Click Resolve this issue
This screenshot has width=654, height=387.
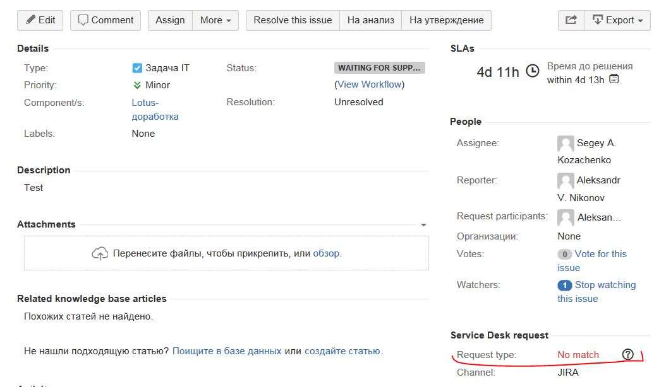click(x=293, y=20)
